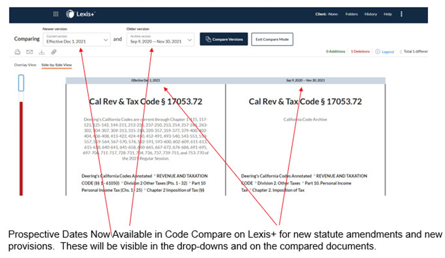Open the product switcher grid icon

pos(56,14)
